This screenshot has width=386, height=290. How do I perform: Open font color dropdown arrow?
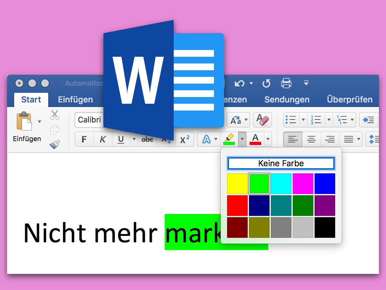[x=268, y=139]
